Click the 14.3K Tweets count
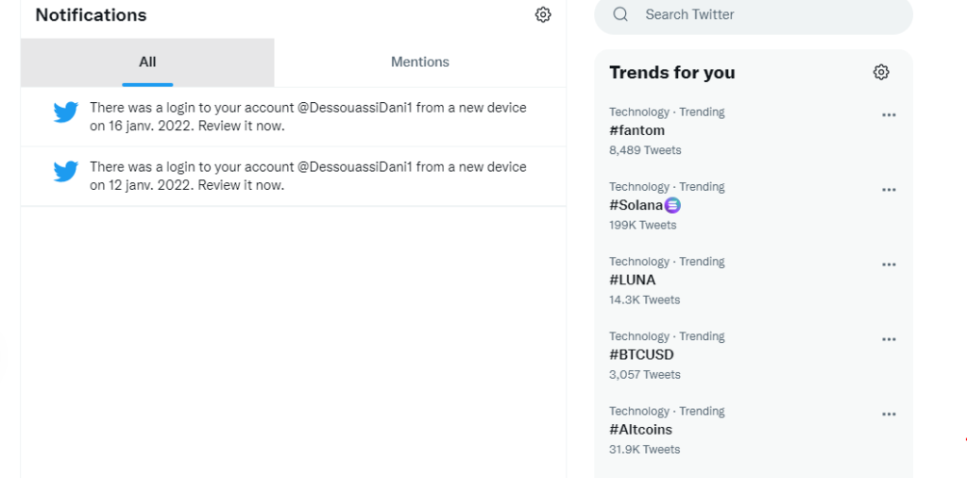This screenshot has height=478, width=967. [x=644, y=299]
